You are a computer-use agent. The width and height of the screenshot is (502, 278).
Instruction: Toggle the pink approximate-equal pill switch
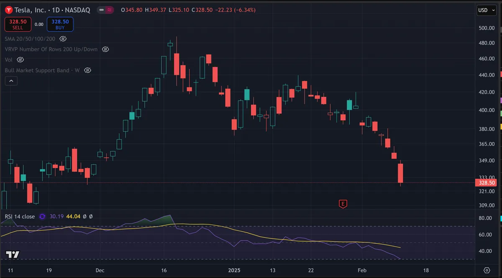coord(110,10)
